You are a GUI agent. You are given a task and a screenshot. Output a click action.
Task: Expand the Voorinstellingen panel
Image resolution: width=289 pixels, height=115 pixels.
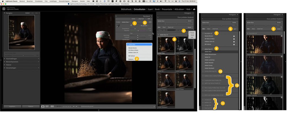click(5, 58)
